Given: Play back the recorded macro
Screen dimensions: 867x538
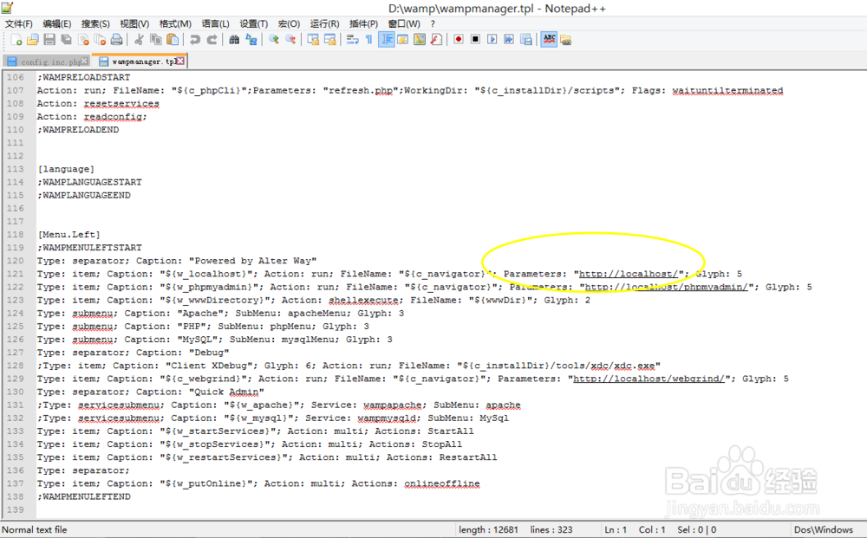Looking at the screenshot, I should point(492,39).
